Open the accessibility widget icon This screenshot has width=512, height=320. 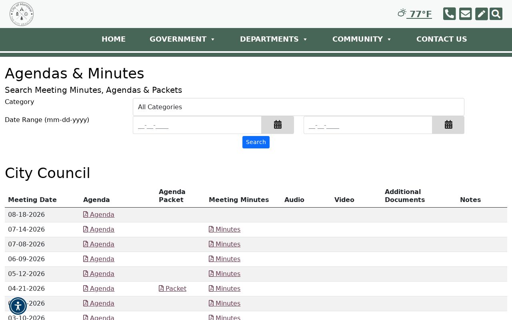pos(18,306)
